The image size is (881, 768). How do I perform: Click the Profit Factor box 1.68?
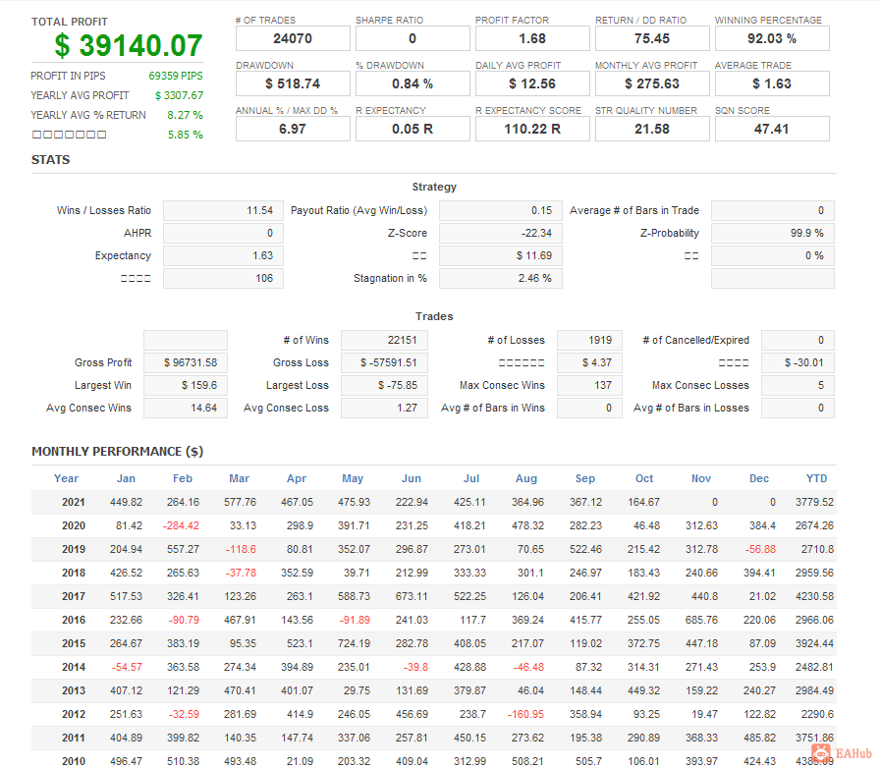coord(532,38)
